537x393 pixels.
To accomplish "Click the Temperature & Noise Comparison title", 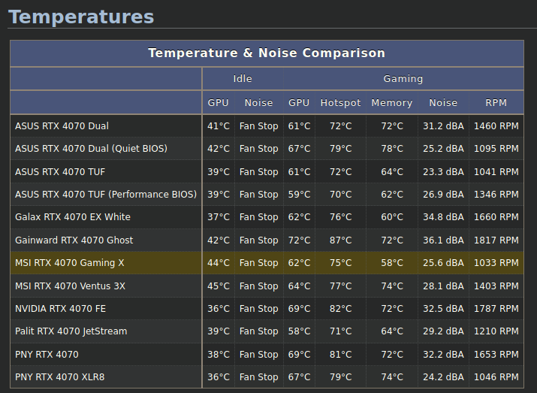I will tap(267, 53).
